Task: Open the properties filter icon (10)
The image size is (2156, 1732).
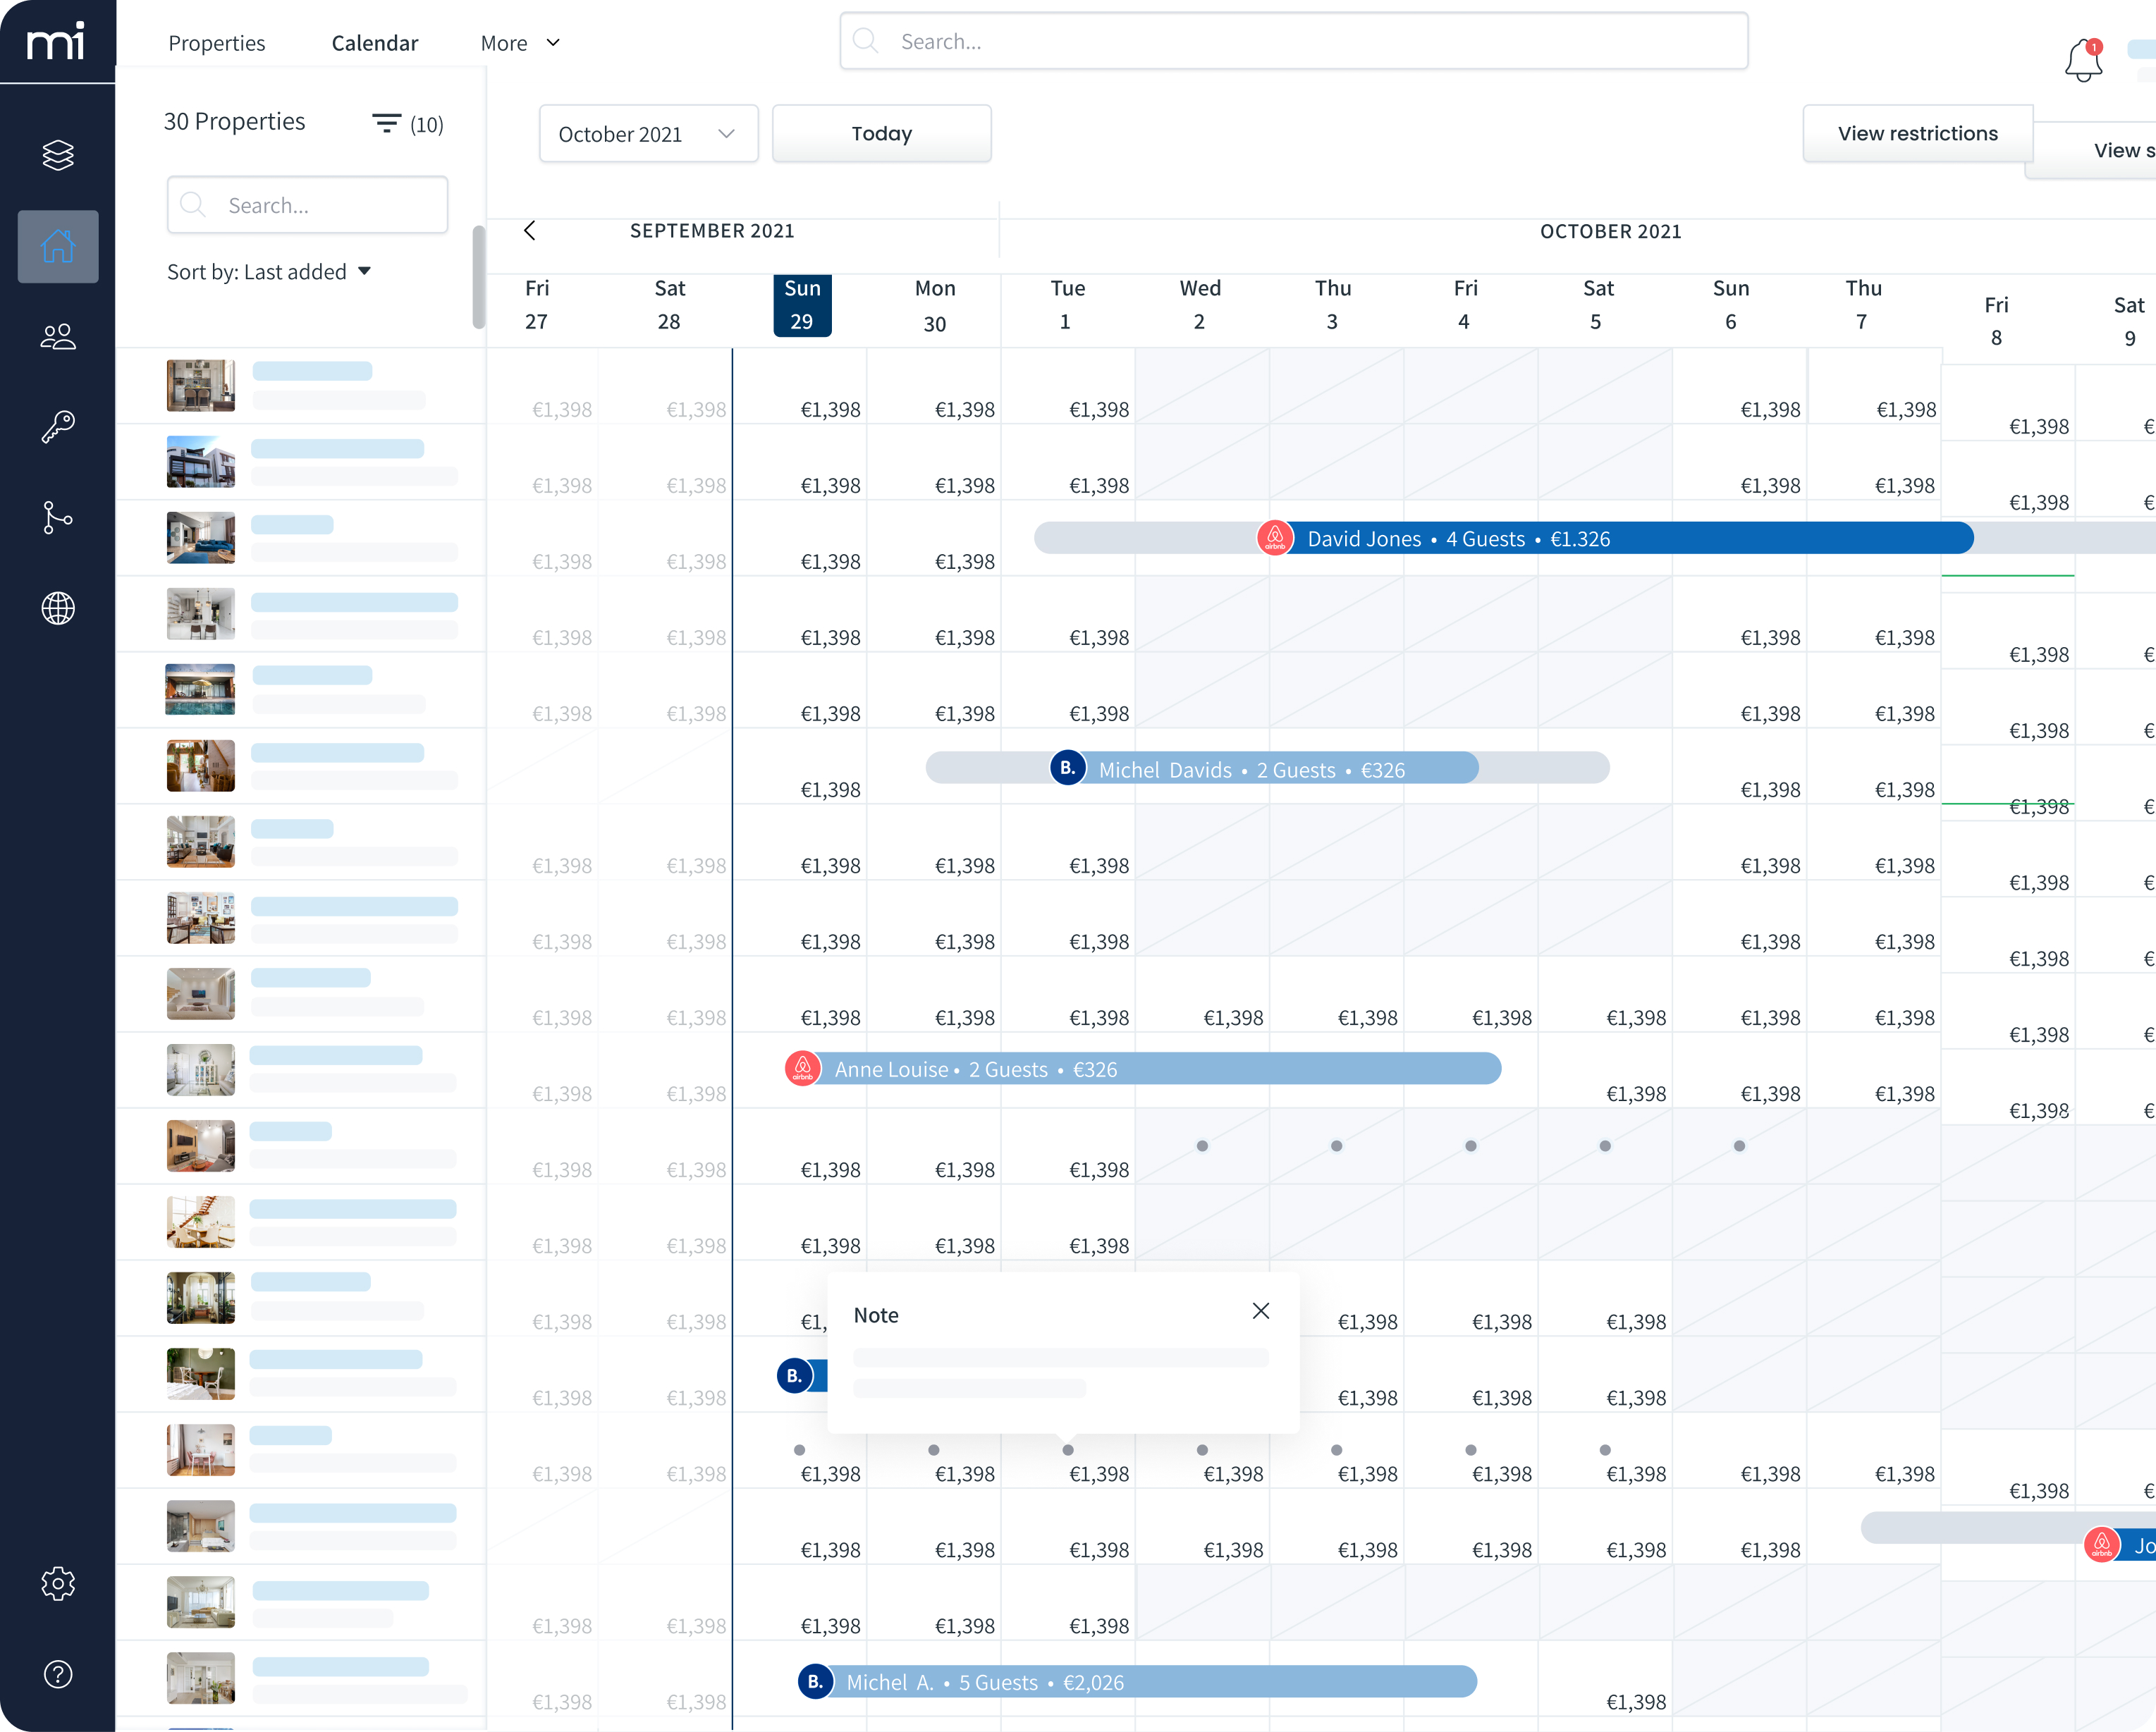Action: click(387, 123)
